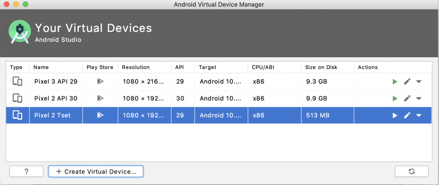Sort by the Resolution column header
This screenshot has height=185, width=439.
pos(144,67)
